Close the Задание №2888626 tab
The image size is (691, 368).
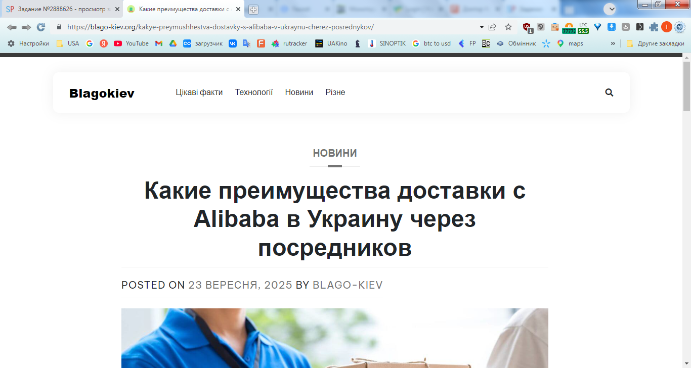(x=117, y=9)
